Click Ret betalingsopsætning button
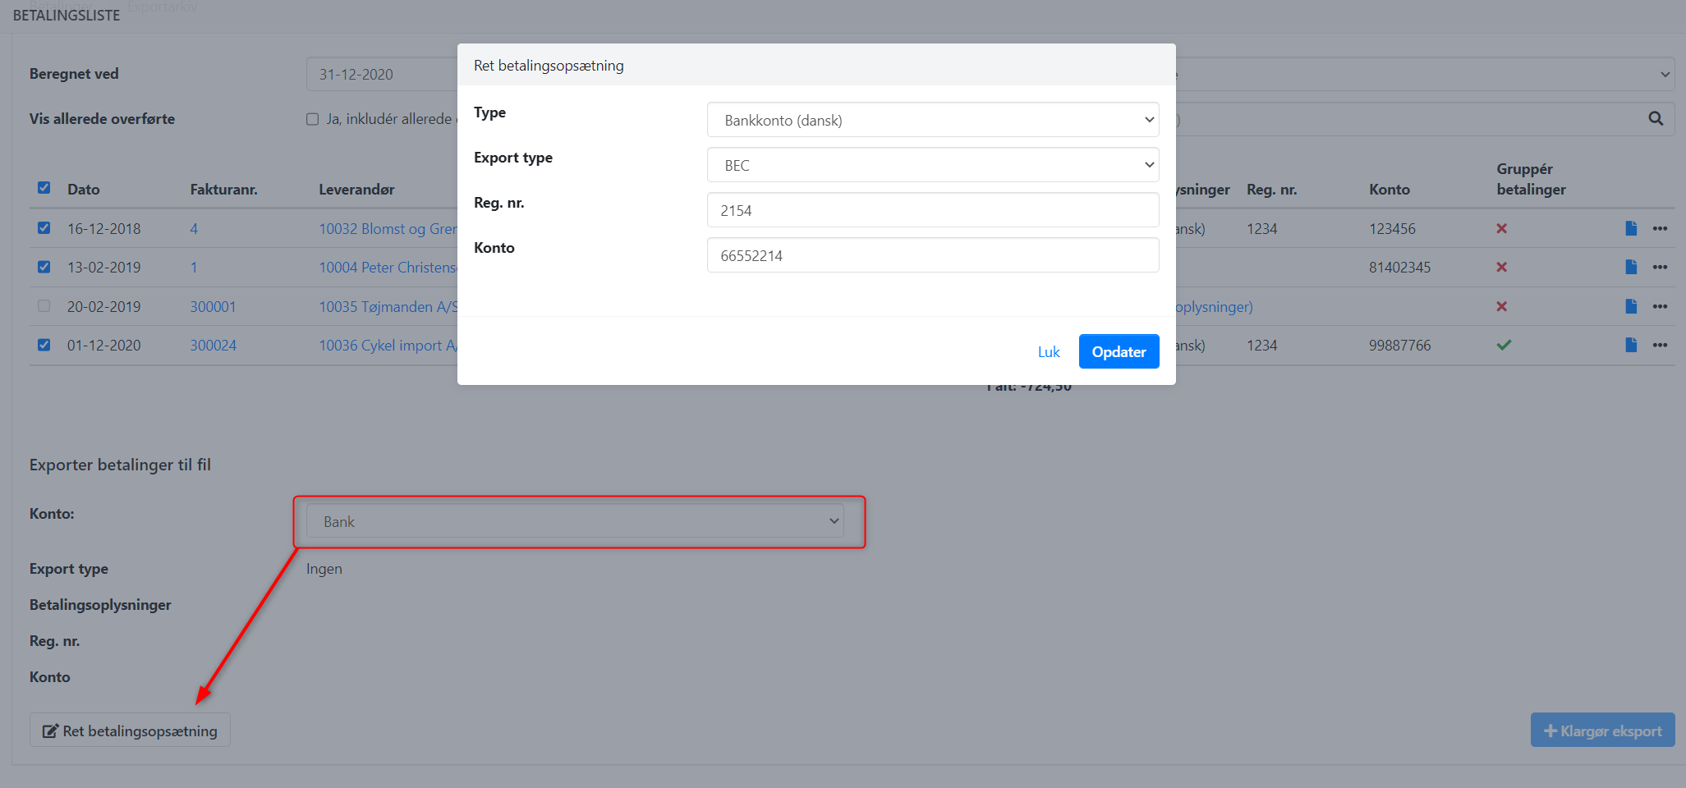Viewport: 1686px width, 788px height. [x=130, y=731]
